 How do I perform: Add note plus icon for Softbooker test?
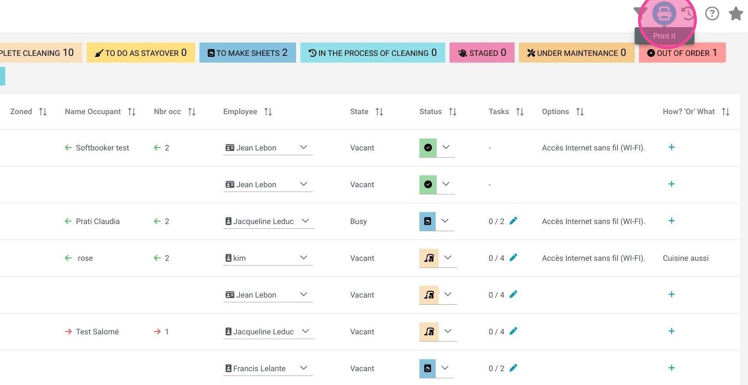coord(671,147)
